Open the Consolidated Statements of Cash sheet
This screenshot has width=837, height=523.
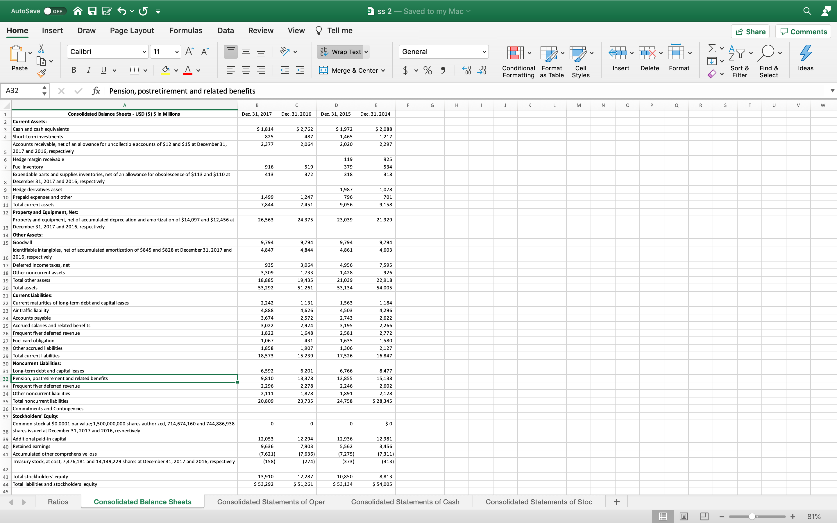405,501
